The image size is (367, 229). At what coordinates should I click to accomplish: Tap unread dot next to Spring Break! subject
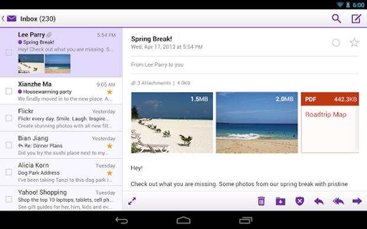pos(20,42)
